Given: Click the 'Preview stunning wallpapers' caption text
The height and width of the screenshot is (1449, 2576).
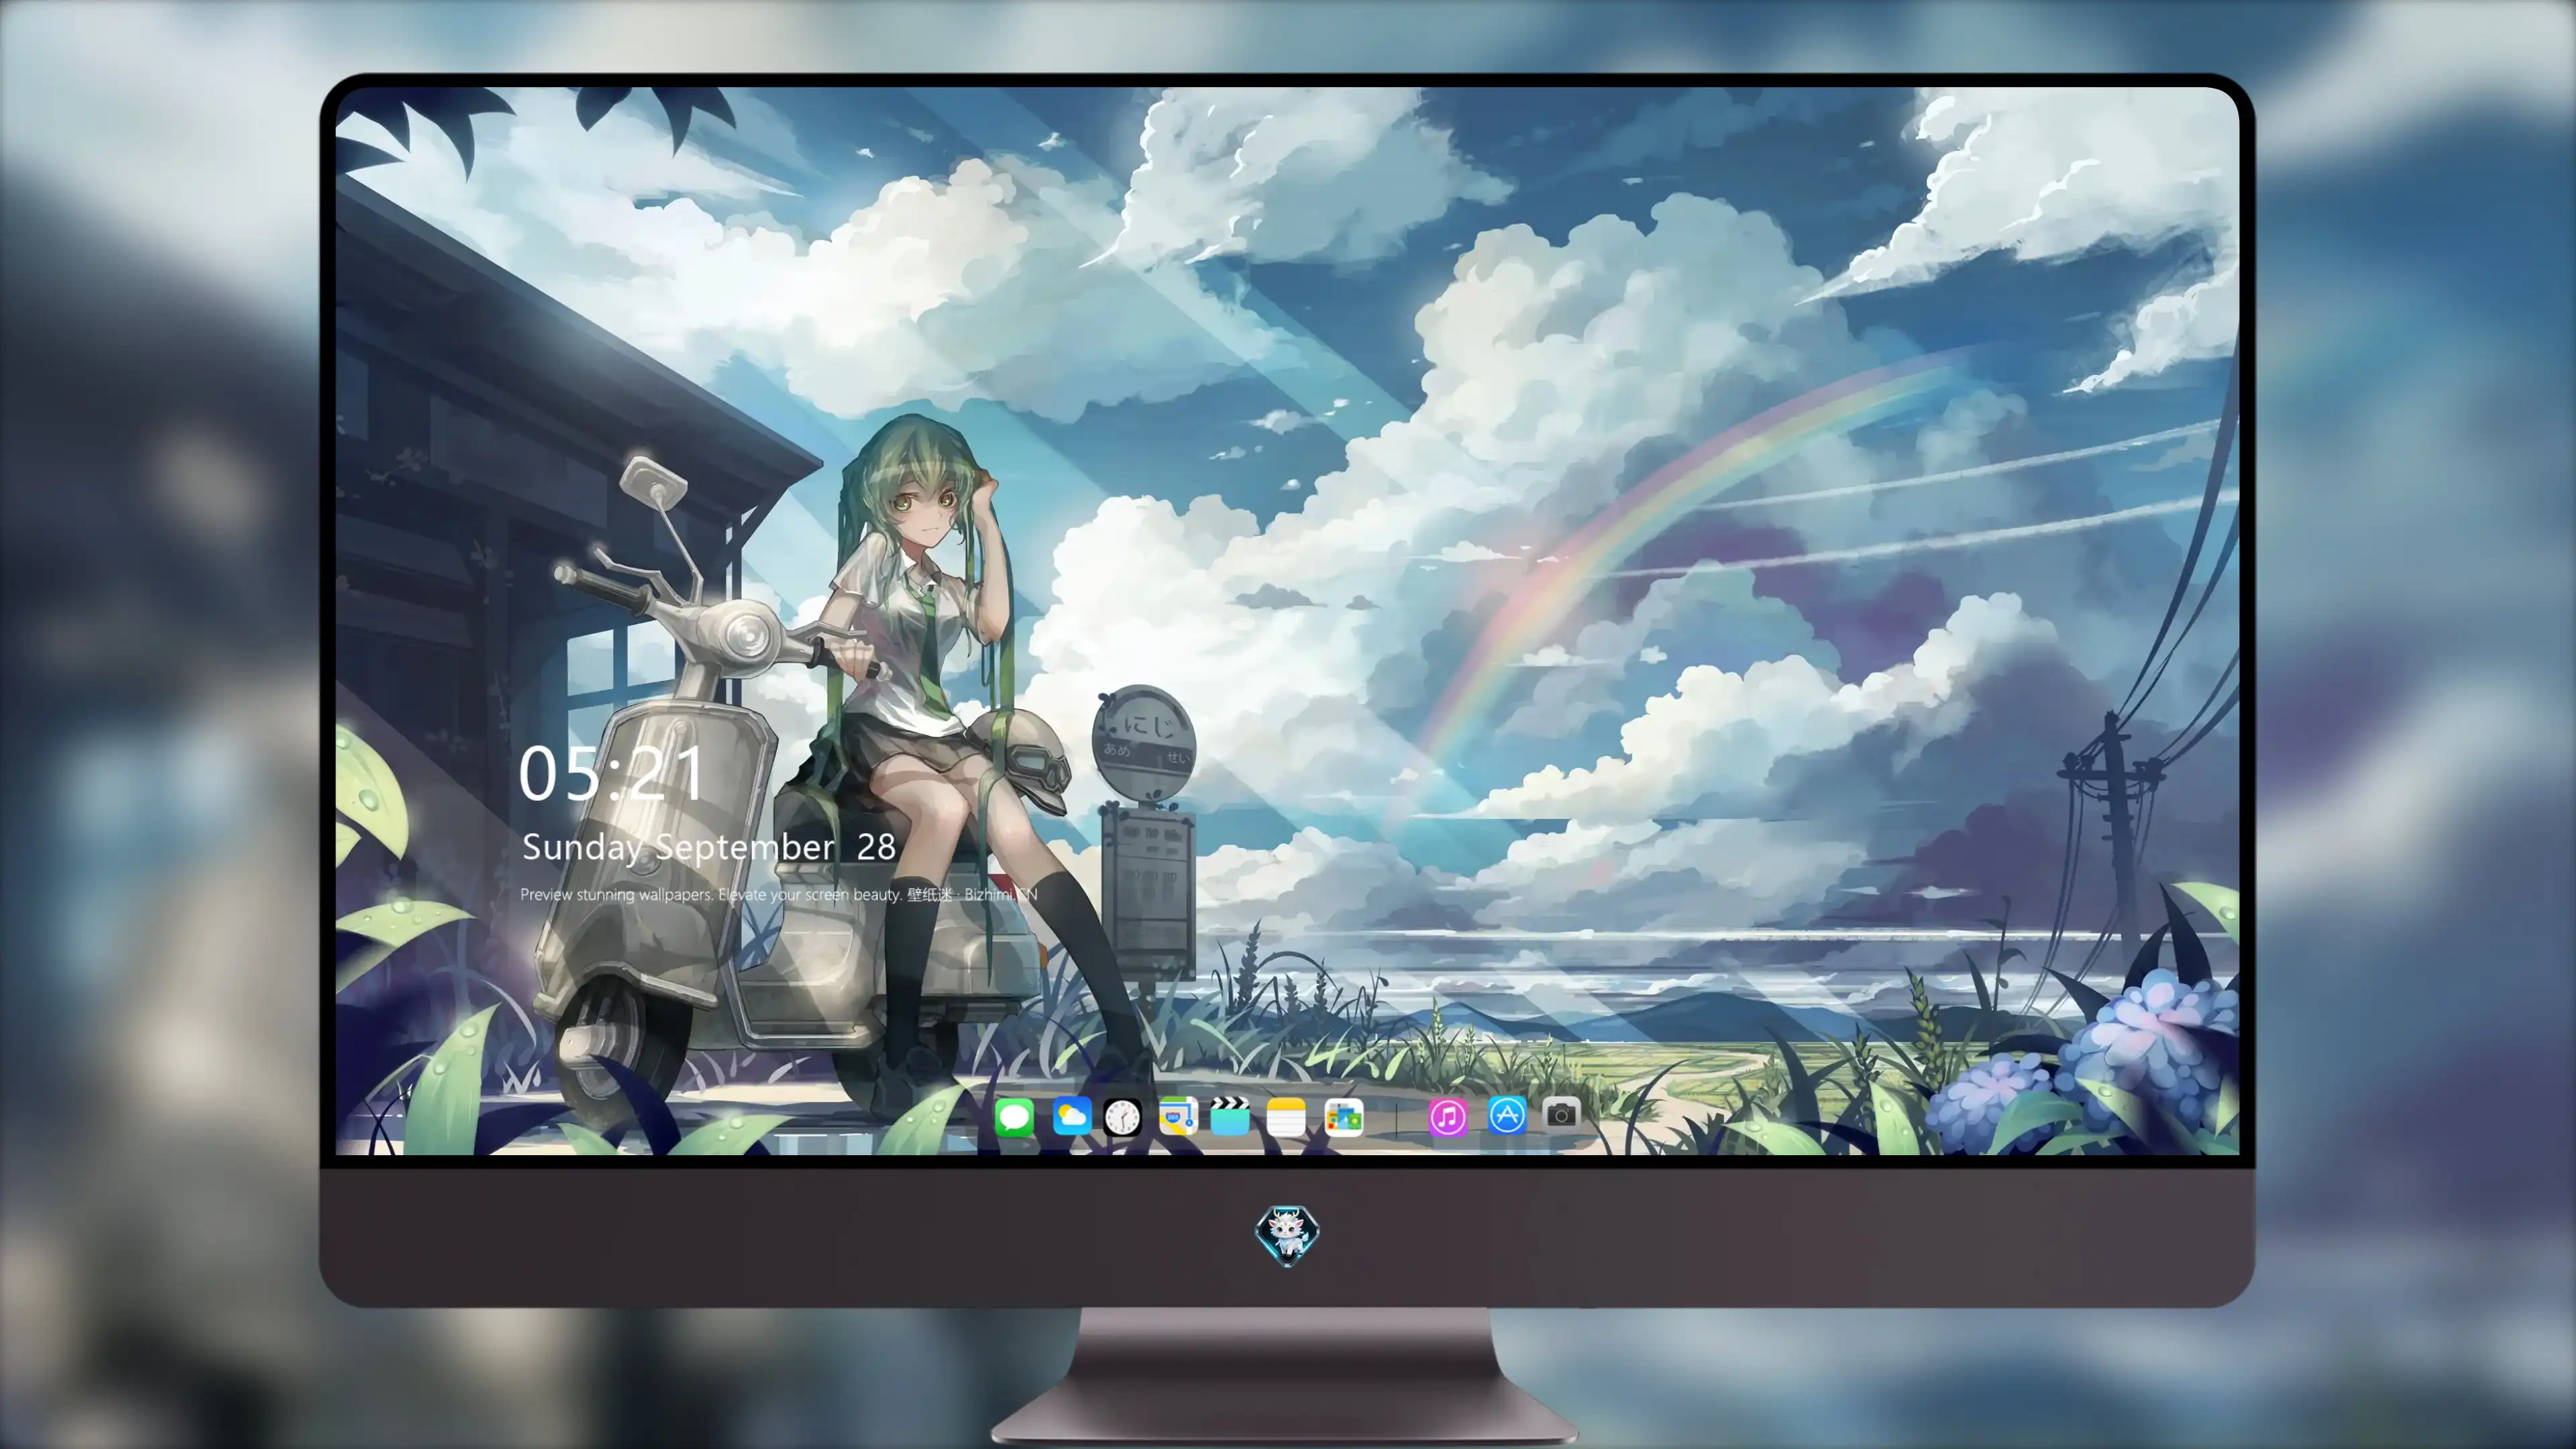Looking at the screenshot, I should (x=779, y=894).
